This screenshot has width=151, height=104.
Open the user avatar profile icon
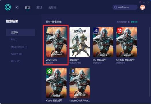click(143, 7)
